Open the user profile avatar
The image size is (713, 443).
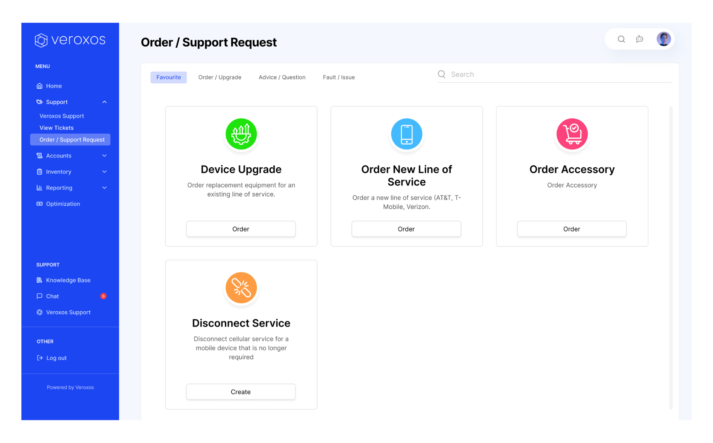tap(663, 39)
